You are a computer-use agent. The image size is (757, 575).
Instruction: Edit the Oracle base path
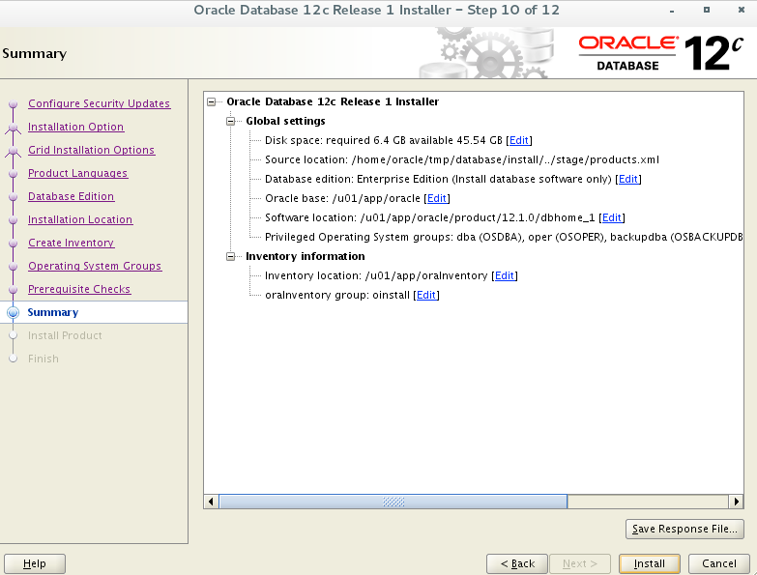pyautogui.click(x=437, y=198)
